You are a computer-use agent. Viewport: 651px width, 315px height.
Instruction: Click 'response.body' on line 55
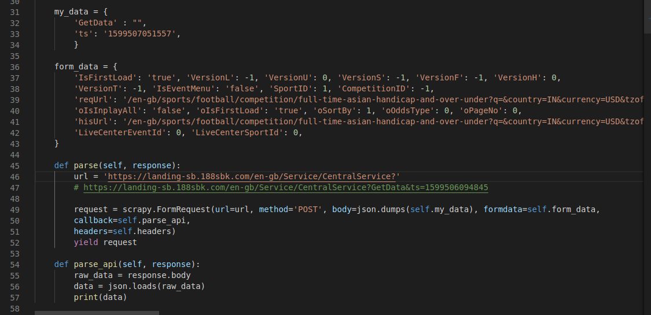[x=159, y=275]
